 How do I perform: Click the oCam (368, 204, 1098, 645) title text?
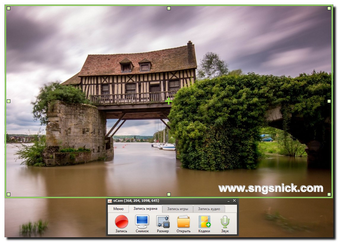(x=136, y=201)
